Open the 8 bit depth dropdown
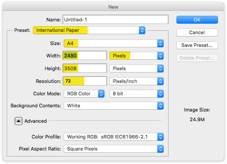227x164 pixels. tap(136, 94)
